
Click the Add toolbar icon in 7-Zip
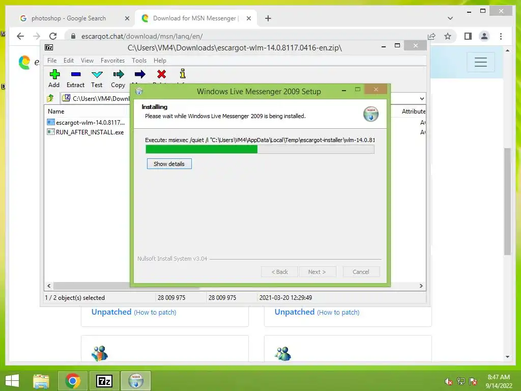click(54, 74)
